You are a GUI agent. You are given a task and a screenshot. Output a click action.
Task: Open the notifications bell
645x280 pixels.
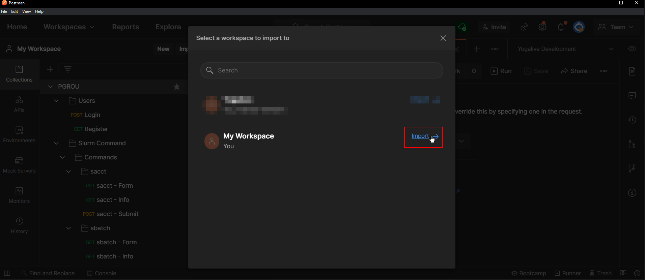pyautogui.click(x=561, y=27)
